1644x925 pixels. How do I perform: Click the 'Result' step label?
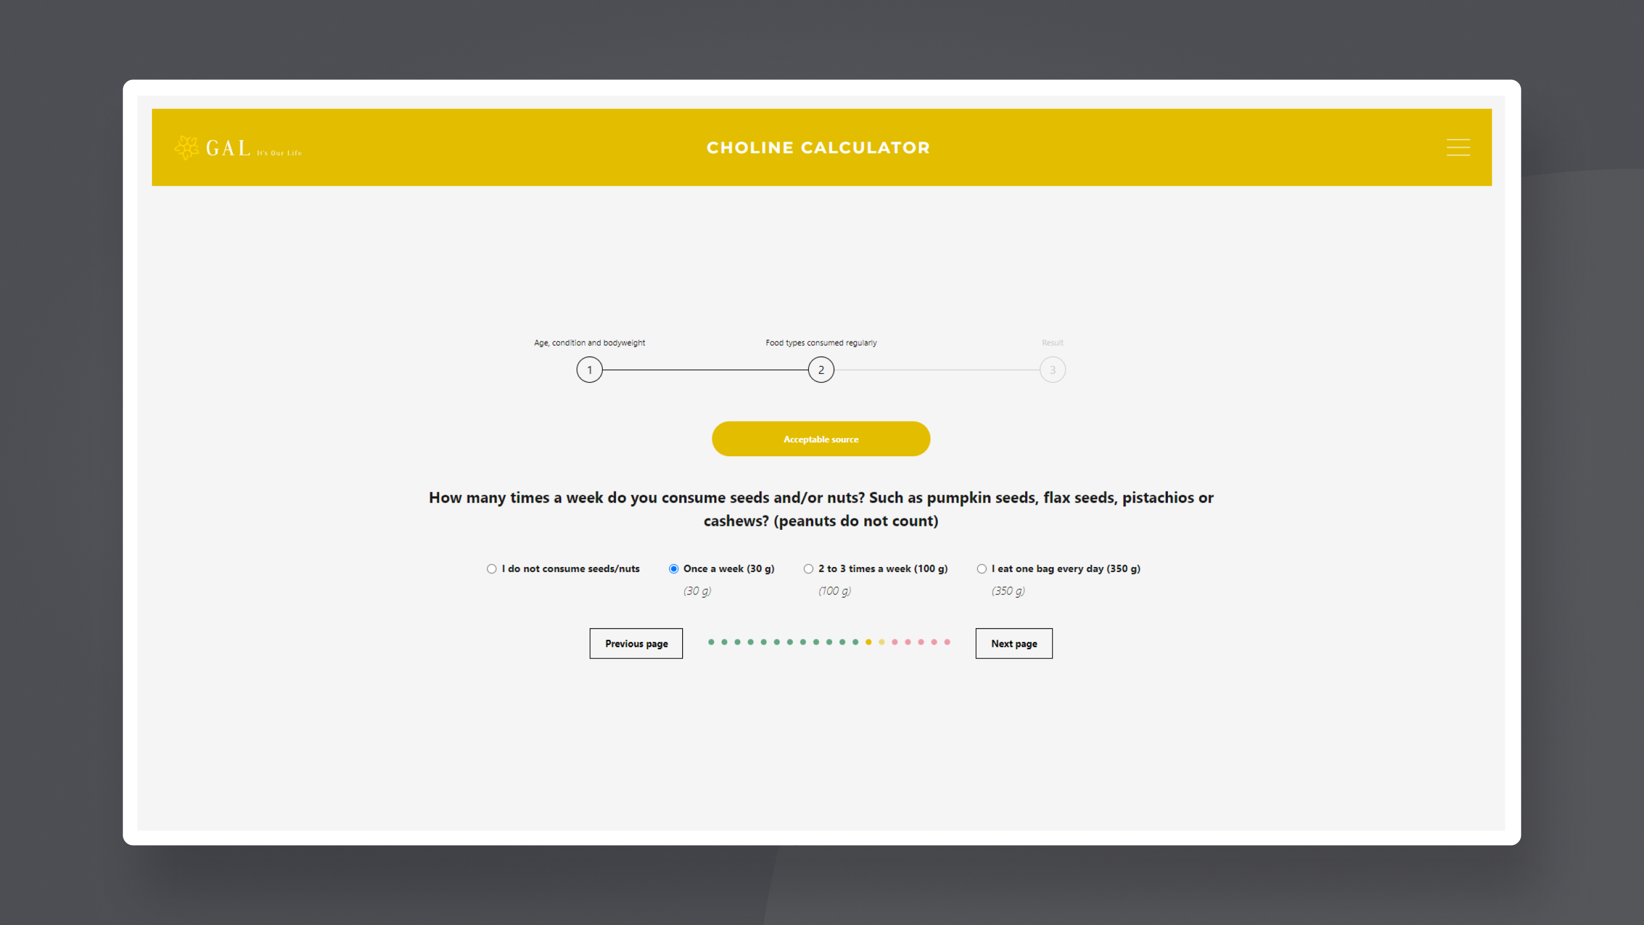(x=1053, y=343)
